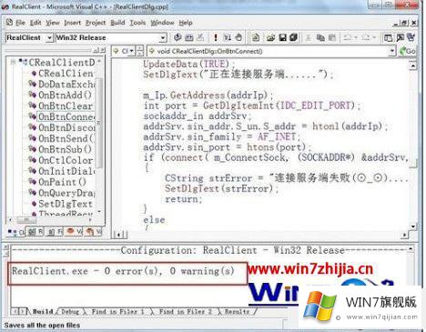Image resolution: width=426 pixels, height=332 pixels.
Task: Select OnBtnAdd() in the class tree
Action: 65,95
